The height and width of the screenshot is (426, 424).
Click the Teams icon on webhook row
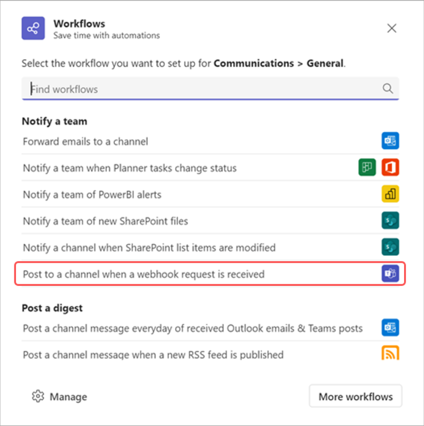[390, 274]
